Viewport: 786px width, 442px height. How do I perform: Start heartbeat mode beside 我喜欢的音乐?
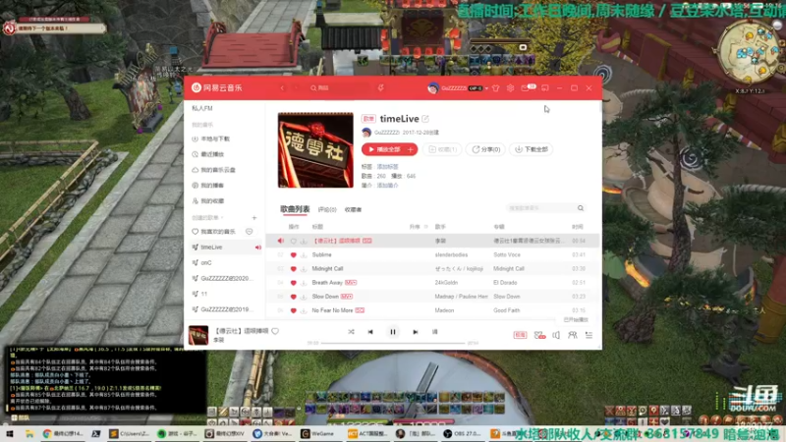click(x=250, y=232)
